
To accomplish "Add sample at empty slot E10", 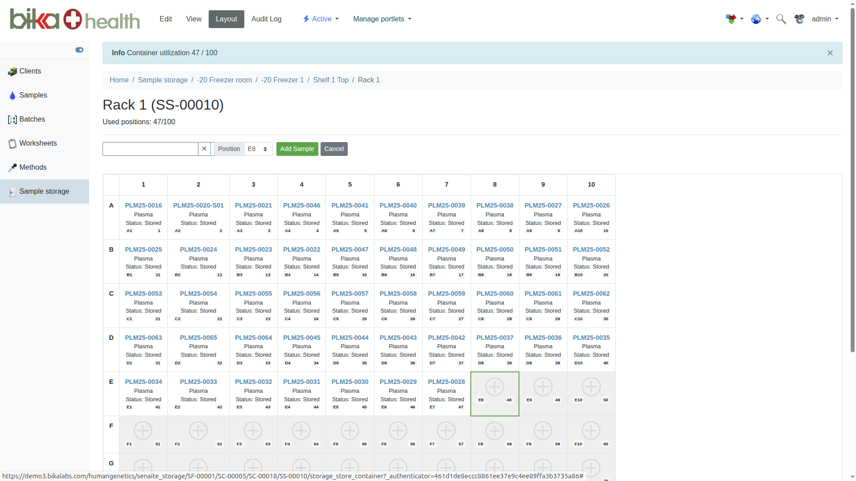I will click(x=591, y=387).
